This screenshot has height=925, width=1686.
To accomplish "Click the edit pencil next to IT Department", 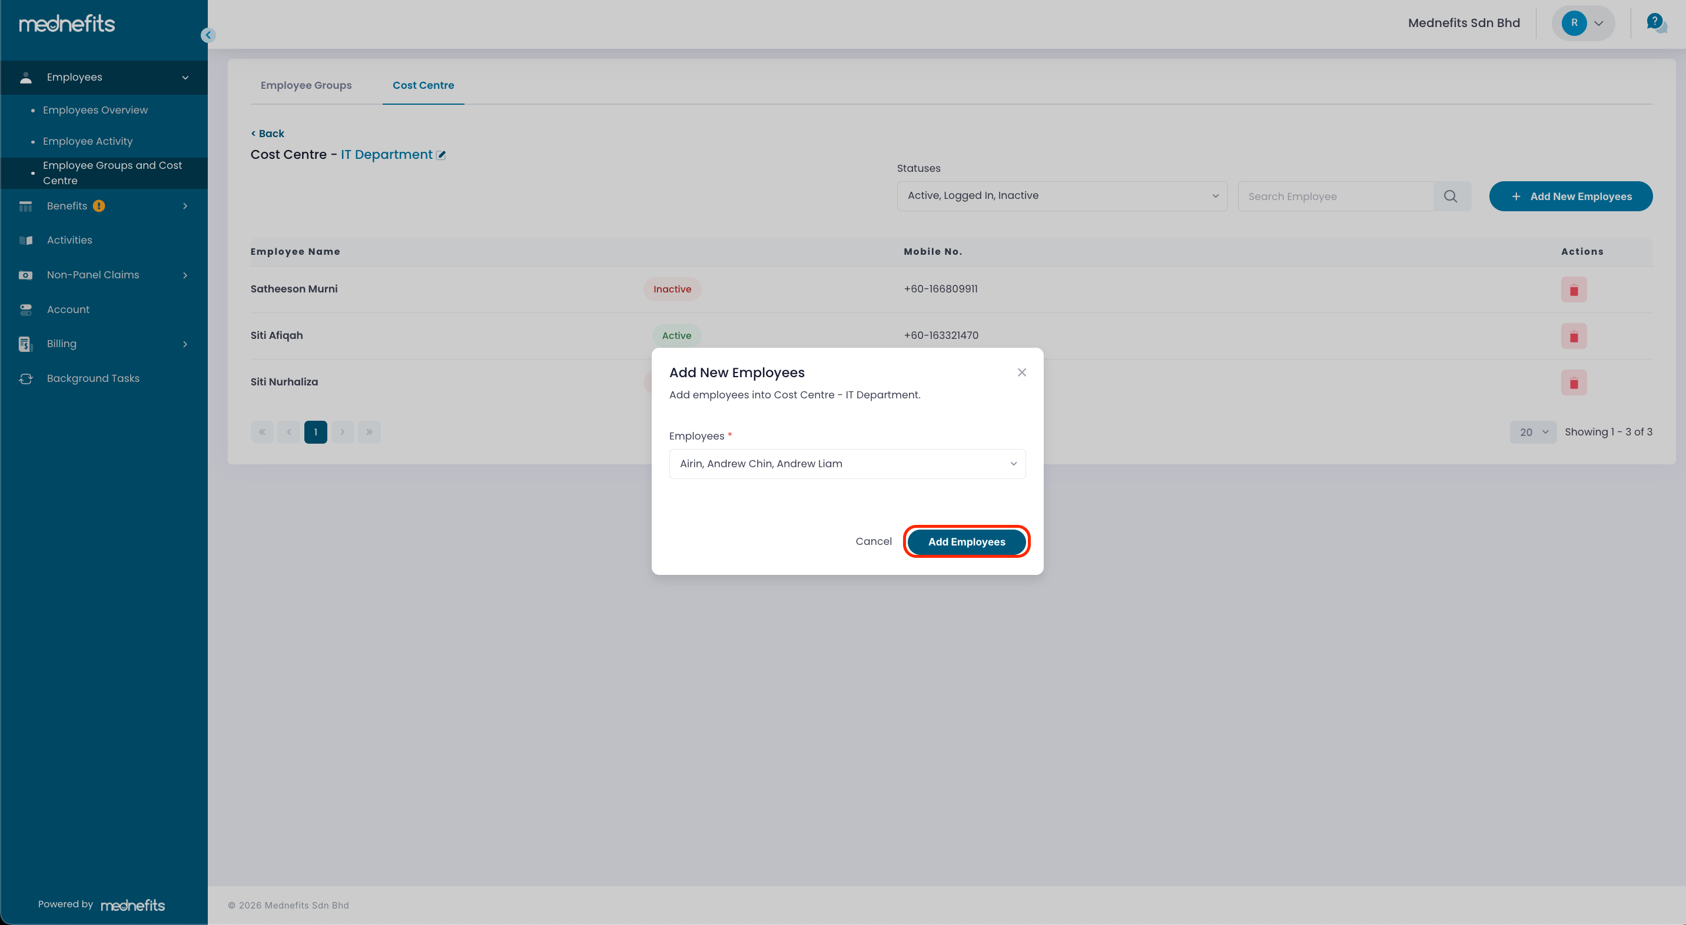I will (441, 155).
